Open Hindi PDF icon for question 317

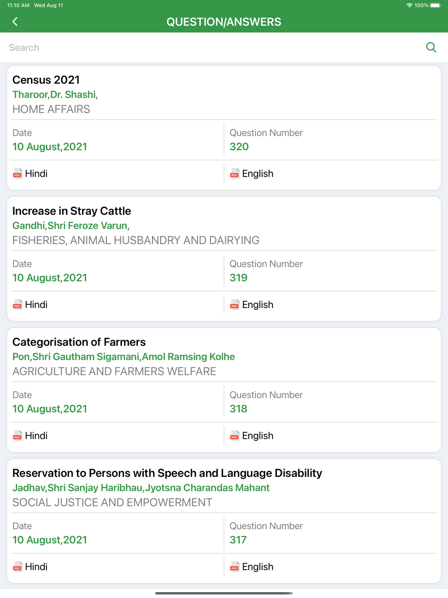coord(17,567)
